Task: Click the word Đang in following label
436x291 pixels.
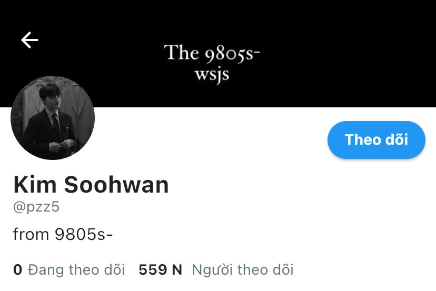Action: click(46, 270)
